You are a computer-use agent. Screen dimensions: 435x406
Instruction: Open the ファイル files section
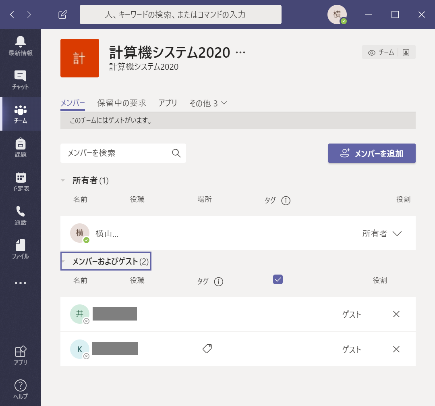point(21,250)
